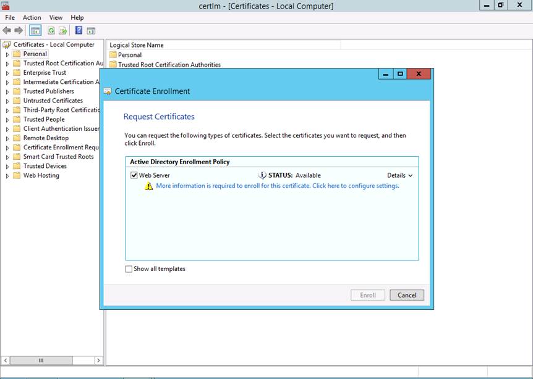
Task: Click the Back arrow toolbar icon
Action: (x=7, y=30)
